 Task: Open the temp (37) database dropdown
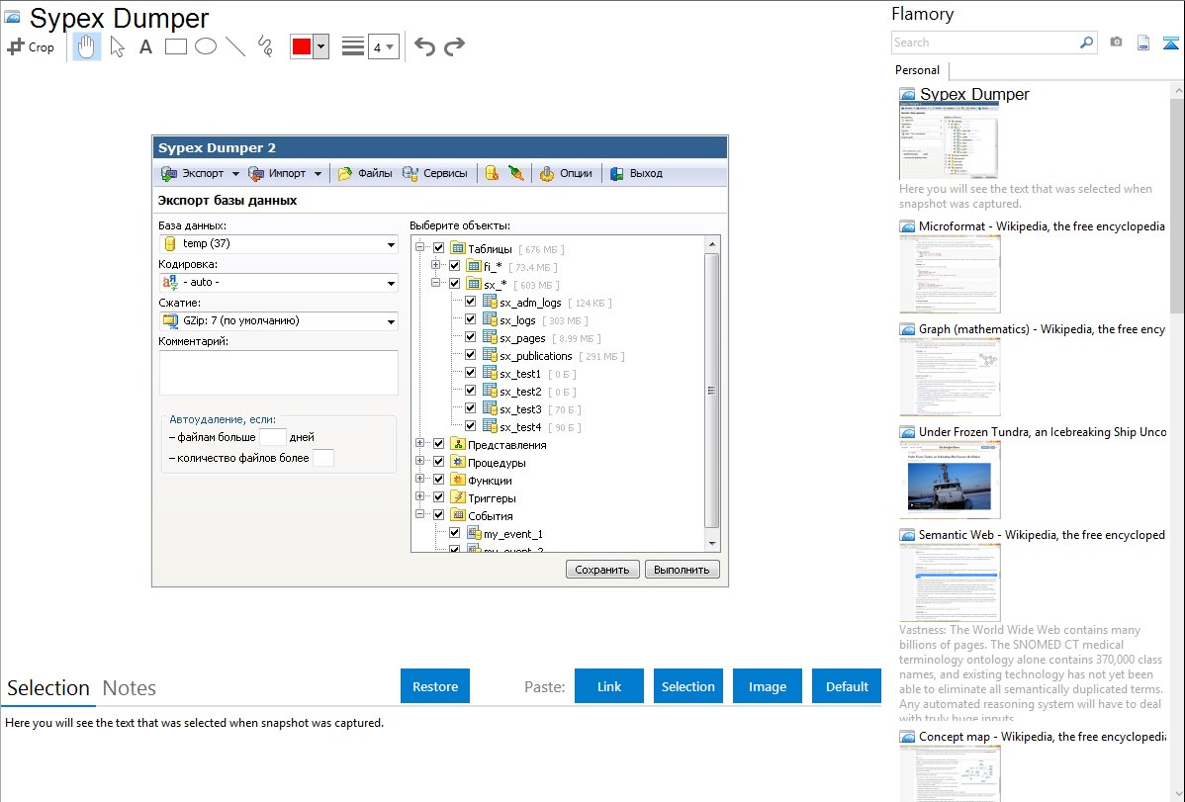[x=392, y=244]
